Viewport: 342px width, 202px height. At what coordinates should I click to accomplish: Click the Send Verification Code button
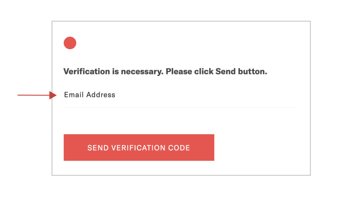[139, 148]
